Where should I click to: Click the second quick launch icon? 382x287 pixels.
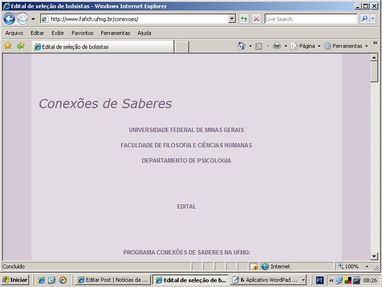click(52, 280)
